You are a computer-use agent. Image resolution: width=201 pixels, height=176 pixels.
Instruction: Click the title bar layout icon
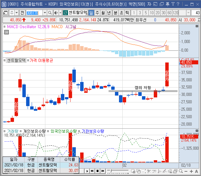click(x=155, y=4)
